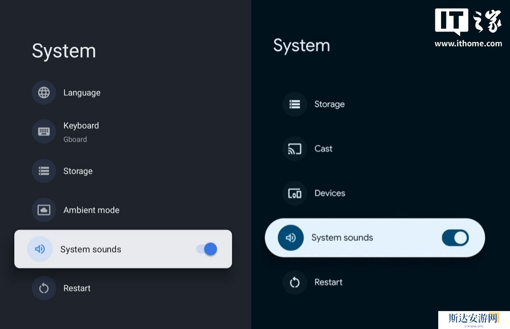Click the speaker icon in the right System sounds row
Viewport: 510px width, 329px height.
point(290,238)
